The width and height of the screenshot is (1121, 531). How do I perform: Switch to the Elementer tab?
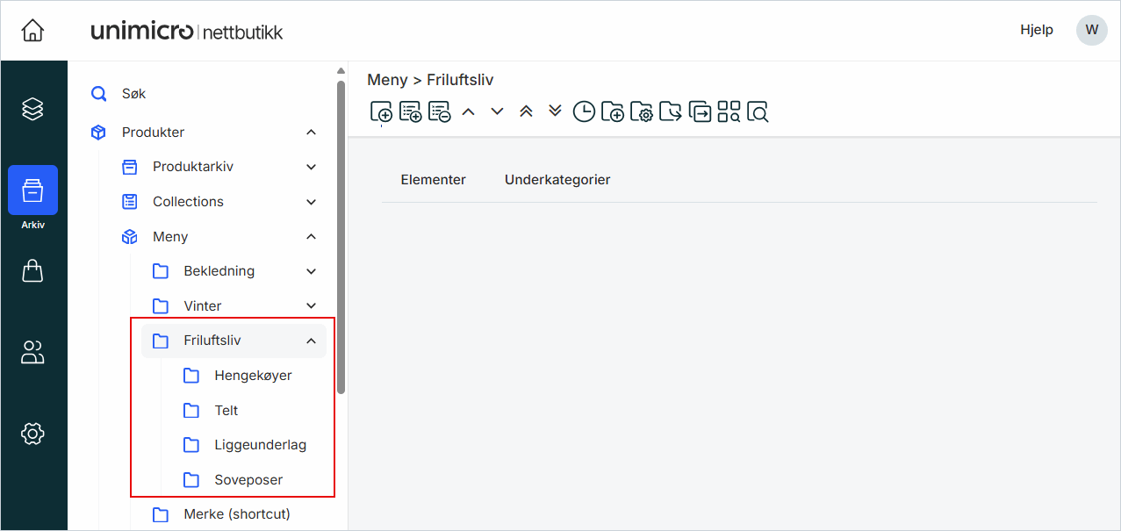(x=433, y=180)
